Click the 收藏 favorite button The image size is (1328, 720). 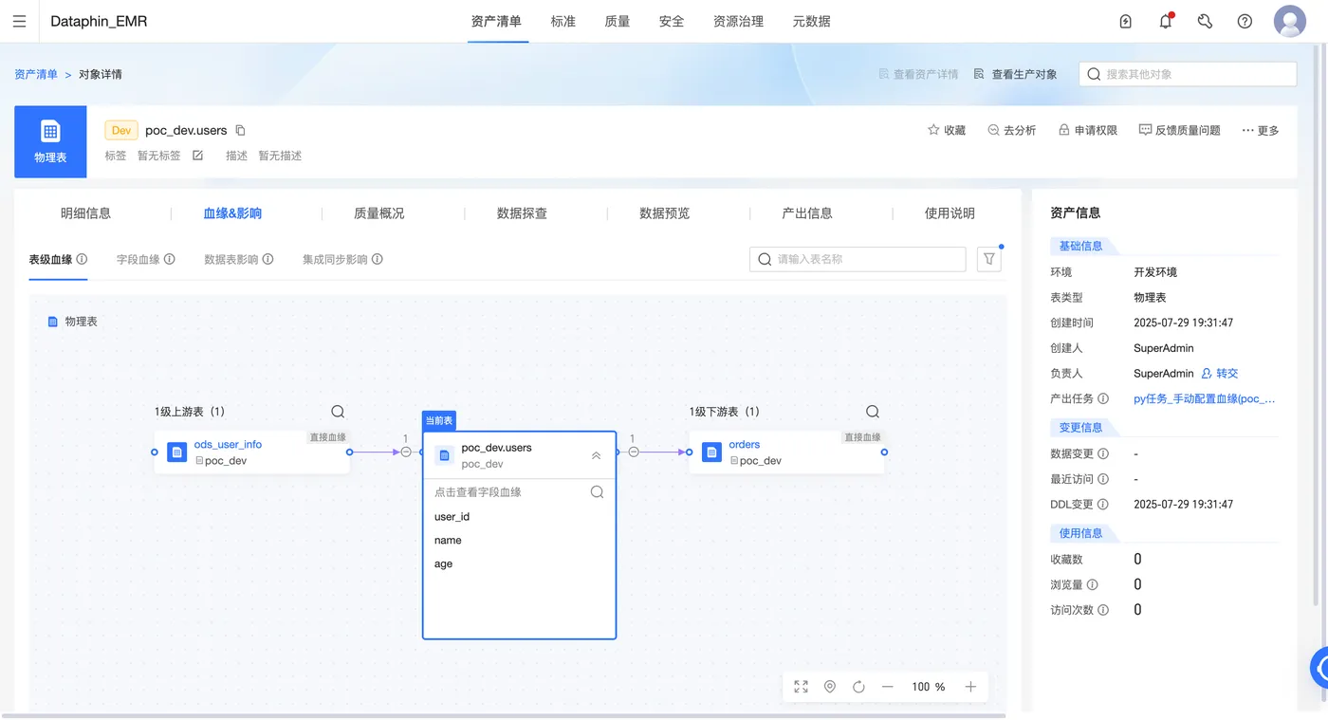[947, 130]
